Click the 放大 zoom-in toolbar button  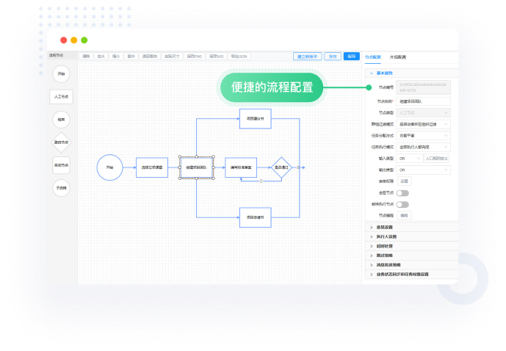pos(101,56)
